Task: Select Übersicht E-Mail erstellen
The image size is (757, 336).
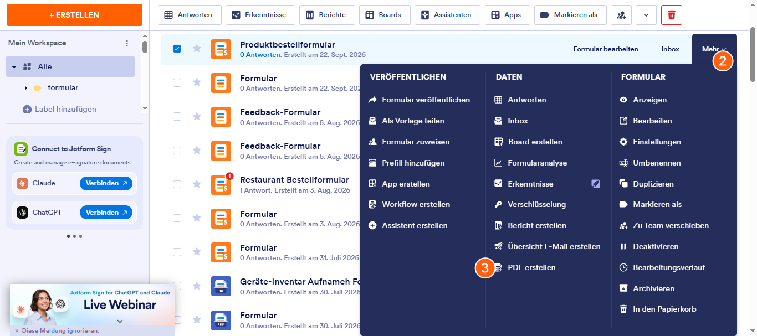Action: pyautogui.click(x=548, y=246)
